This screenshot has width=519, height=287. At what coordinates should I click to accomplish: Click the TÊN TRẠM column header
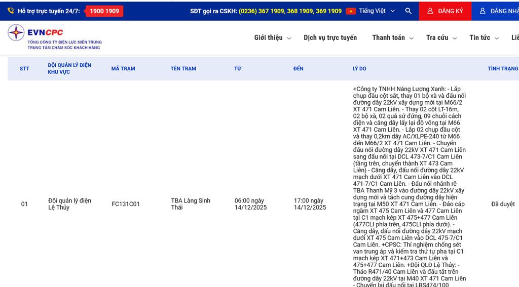coord(183,69)
